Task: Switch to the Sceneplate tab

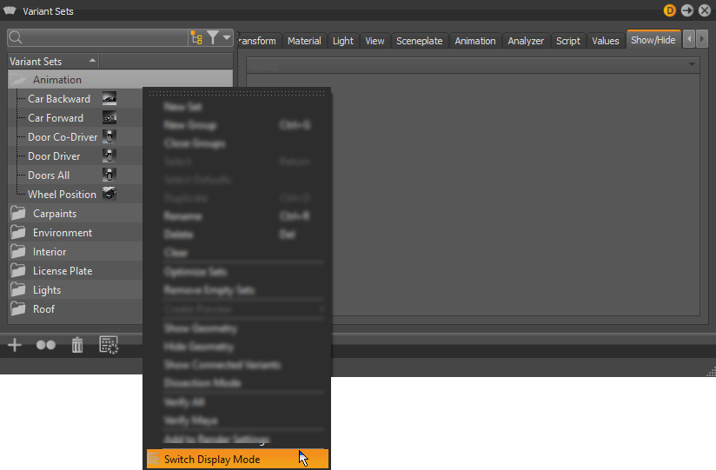Action: 419,41
